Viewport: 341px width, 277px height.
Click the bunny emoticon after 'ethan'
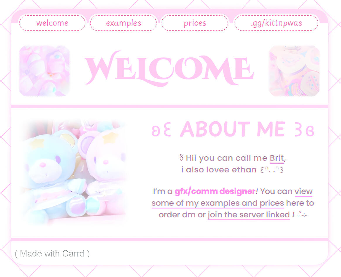272,170
